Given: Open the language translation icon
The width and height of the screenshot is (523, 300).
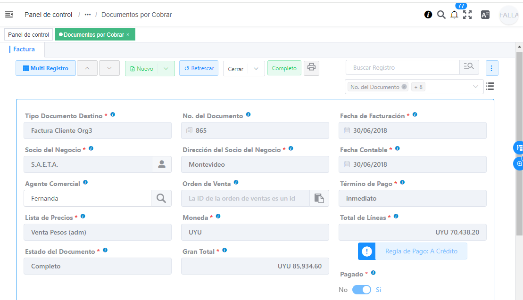Looking at the screenshot, I should (485, 15).
